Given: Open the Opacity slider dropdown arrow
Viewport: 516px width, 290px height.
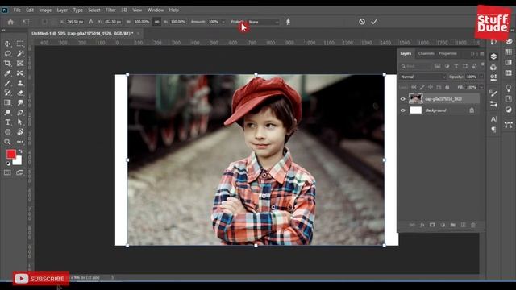Looking at the screenshot, I should coord(481,77).
